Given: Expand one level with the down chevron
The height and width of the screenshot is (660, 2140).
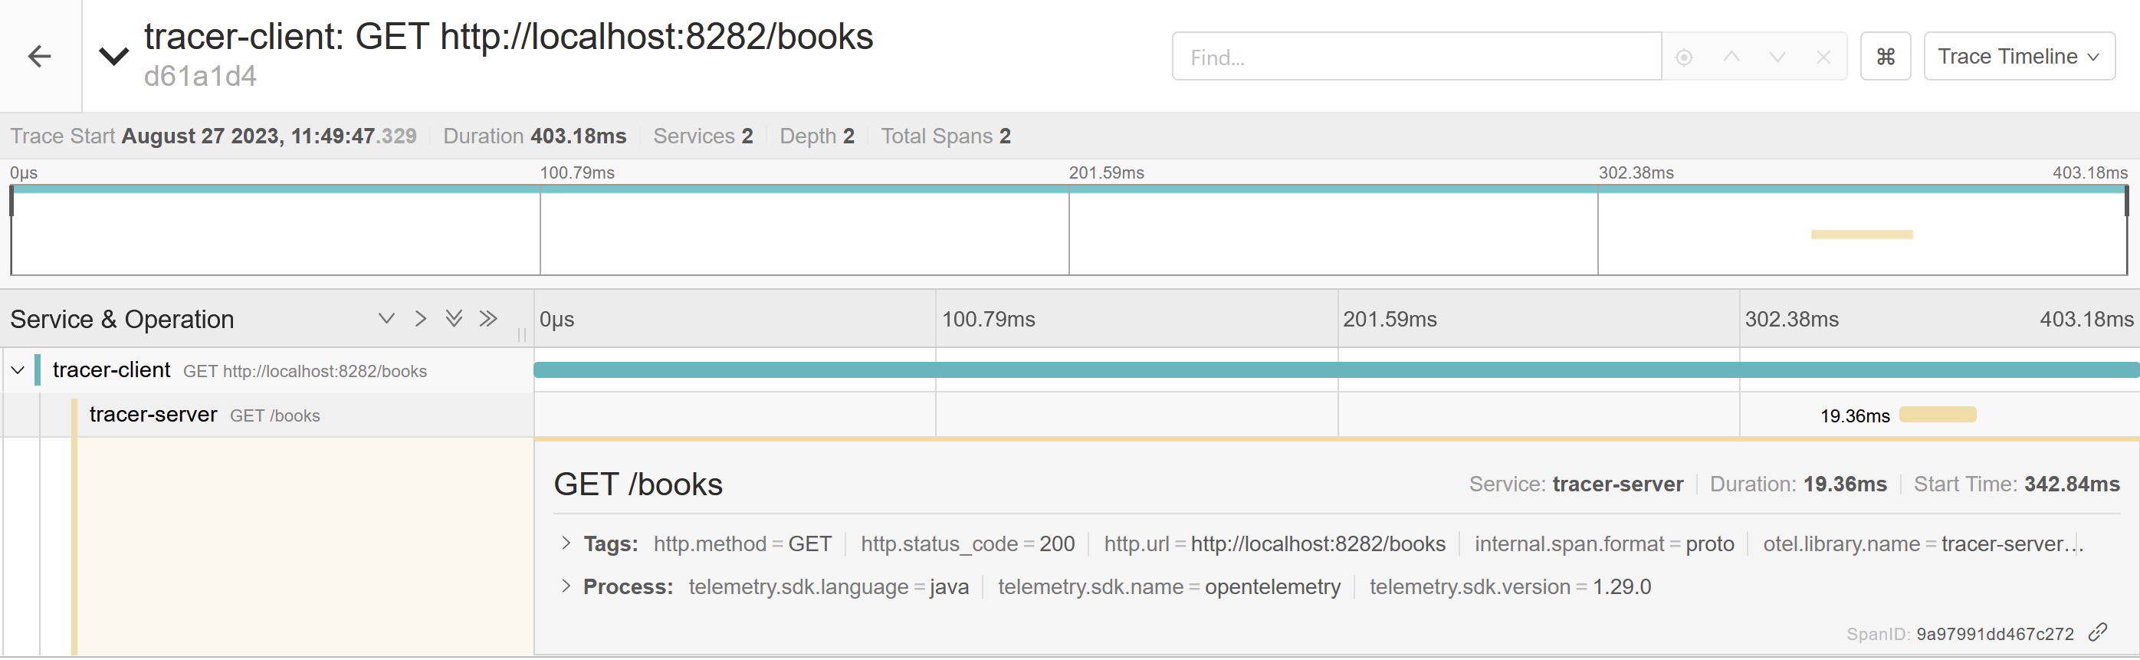Looking at the screenshot, I should (x=386, y=318).
